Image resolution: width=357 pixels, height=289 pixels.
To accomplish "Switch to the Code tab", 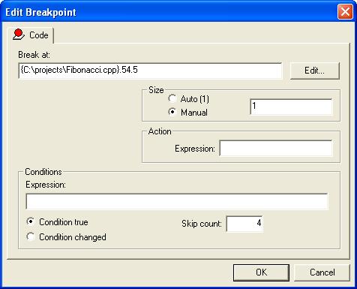I will point(31,35).
